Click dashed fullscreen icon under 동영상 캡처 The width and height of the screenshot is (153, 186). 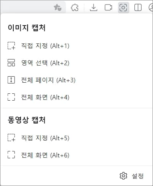(11, 155)
